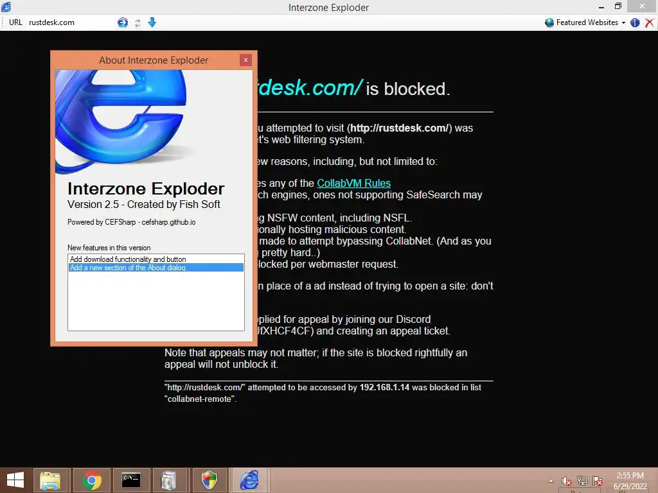Click the bold http://rustdesk.com/ text
Image resolution: width=658 pixels, height=493 pixels.
(x=400, y=128)
